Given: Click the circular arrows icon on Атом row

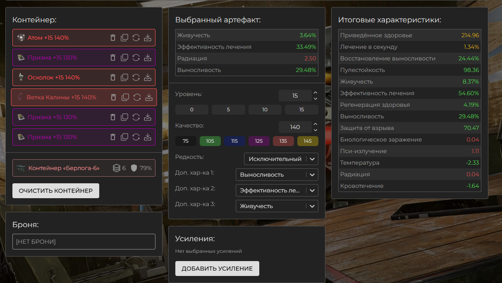Looking at the screenshot, I should pyautogui.click(x=136, y=38).
